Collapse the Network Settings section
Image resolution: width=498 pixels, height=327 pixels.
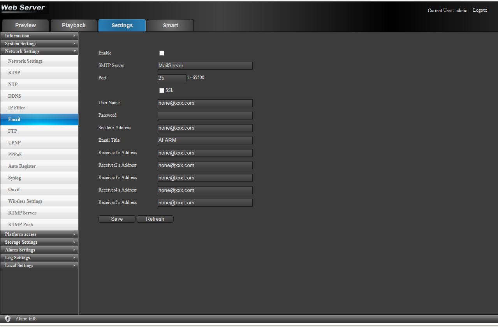[x=39, y=51]
